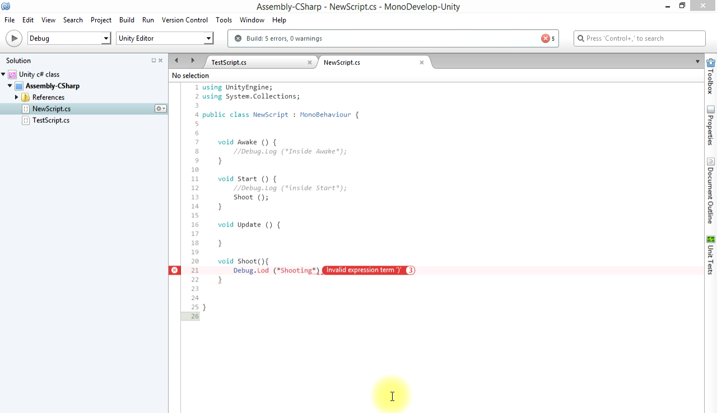Viewport: 717px width, 413px height.
Task: Click the Run play button in toolbar
Action: (13, 38)
